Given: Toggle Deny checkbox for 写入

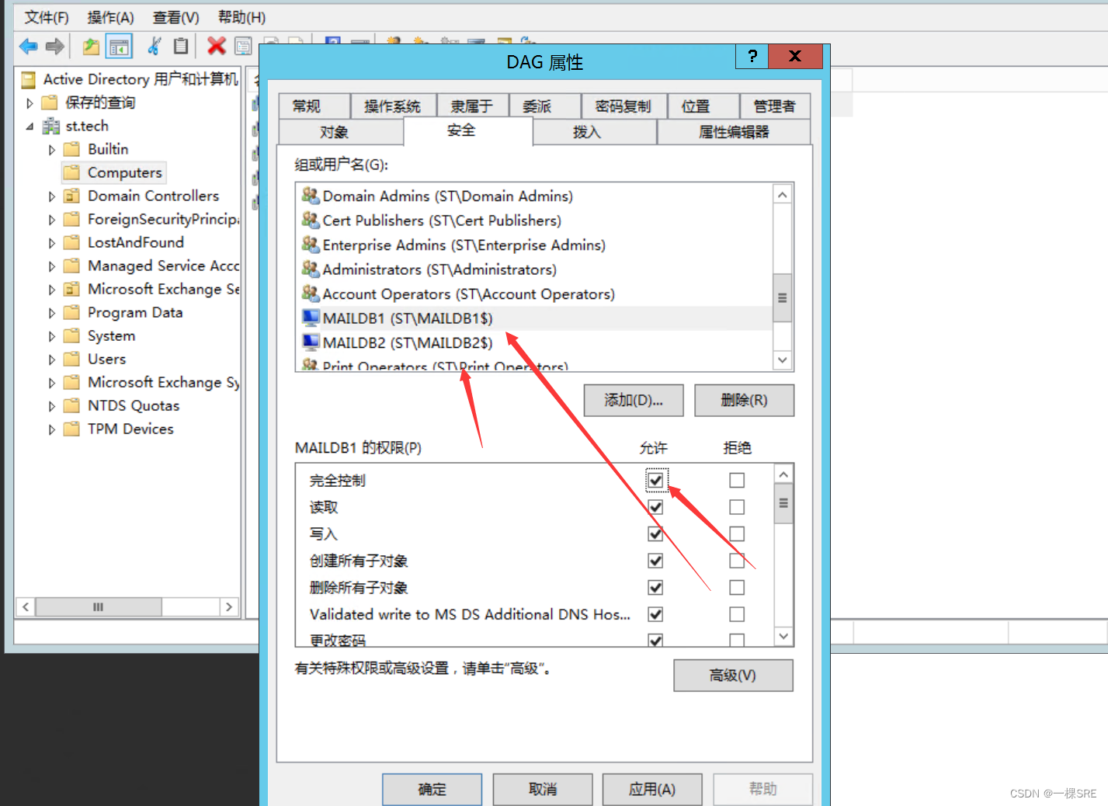Looking at the screenshot, I should tap(737, 534).
